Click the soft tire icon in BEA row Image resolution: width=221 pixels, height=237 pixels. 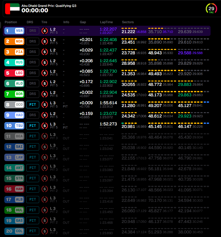pyautogui.click(x=45, y=136)
